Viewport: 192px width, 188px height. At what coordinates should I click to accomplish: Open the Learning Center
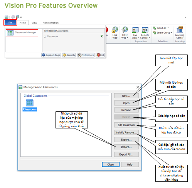(x=180, y=33)
